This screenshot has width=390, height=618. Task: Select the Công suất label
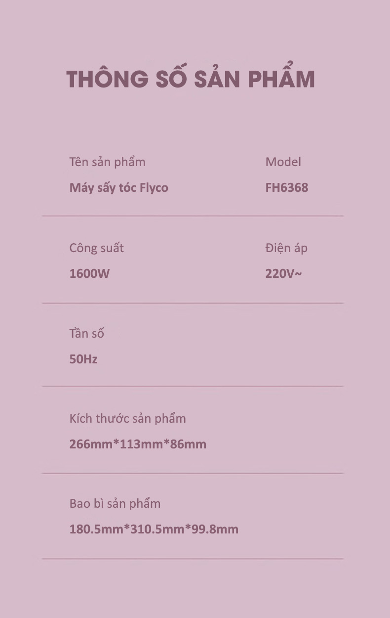[96, 248]
